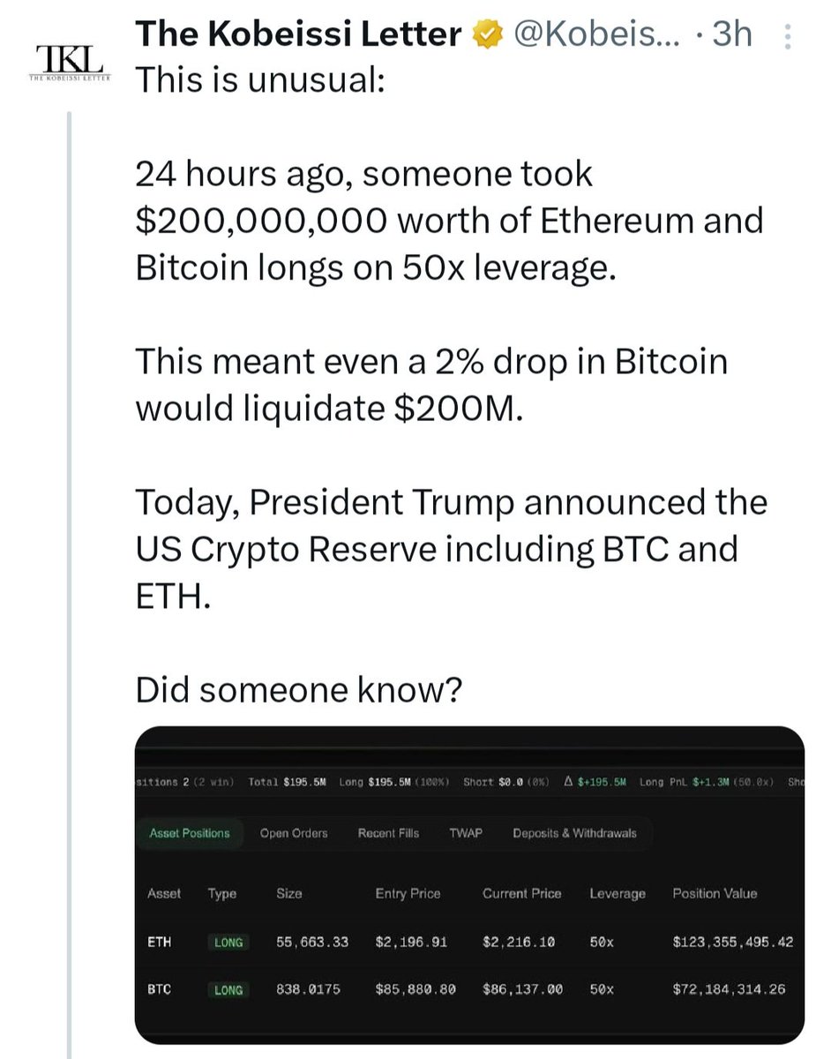Screen dimensions: 831x1059
Task: Click the ETH row LONG badge
Action: pos(228,942)
